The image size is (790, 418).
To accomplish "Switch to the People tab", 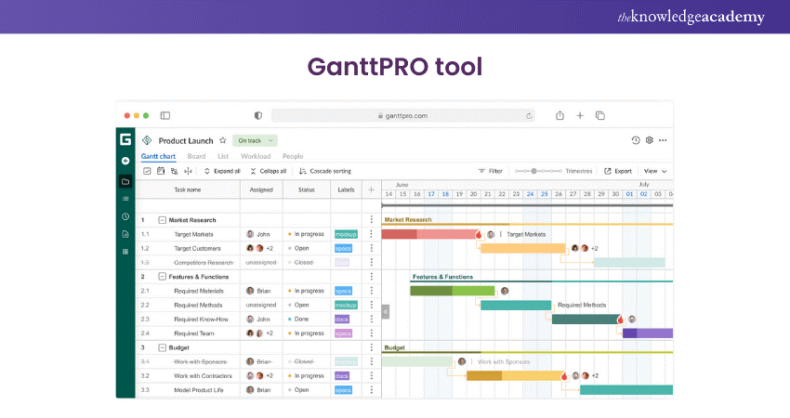I will pos(293,157).
